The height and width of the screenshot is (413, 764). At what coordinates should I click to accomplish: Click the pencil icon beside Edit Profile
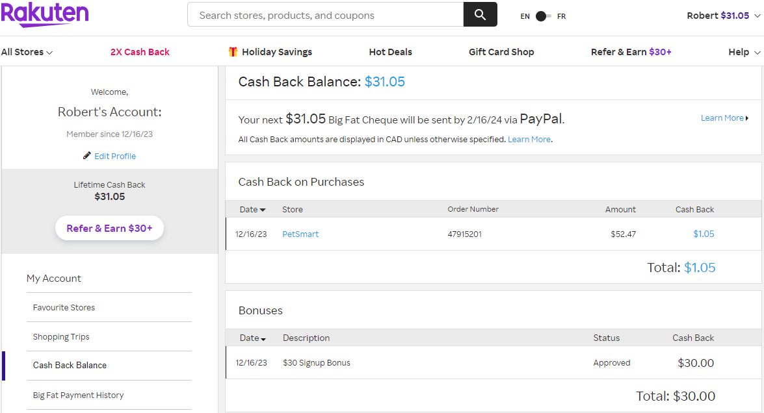86,156
